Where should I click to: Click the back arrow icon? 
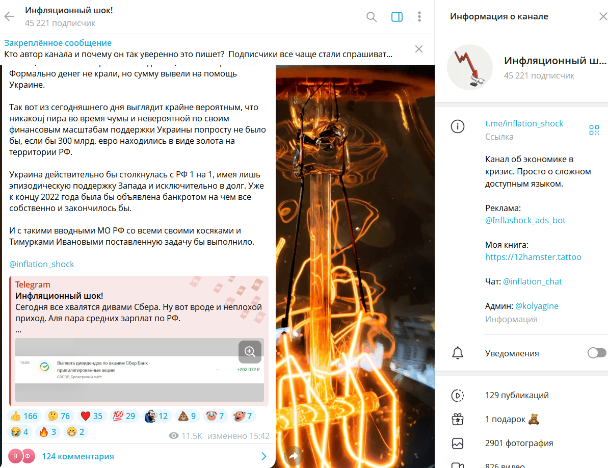tap(9, 16)
